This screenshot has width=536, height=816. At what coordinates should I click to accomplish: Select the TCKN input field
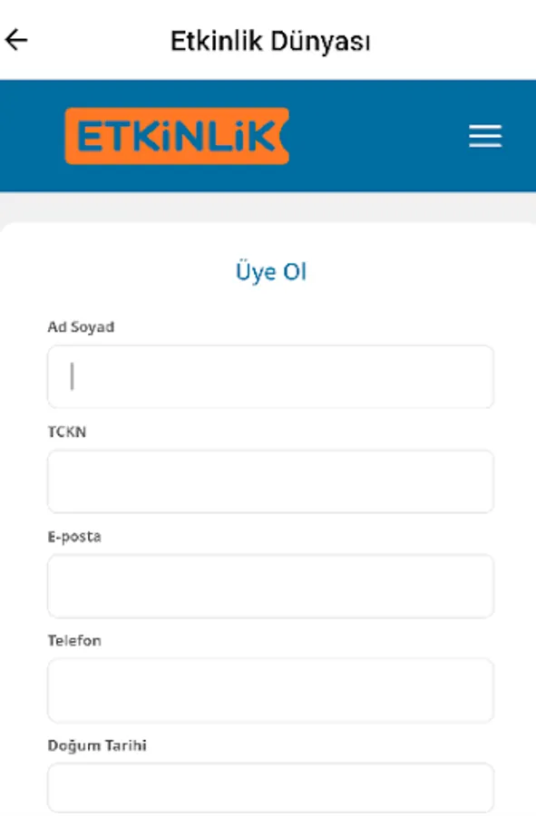(x=270, y=481)
